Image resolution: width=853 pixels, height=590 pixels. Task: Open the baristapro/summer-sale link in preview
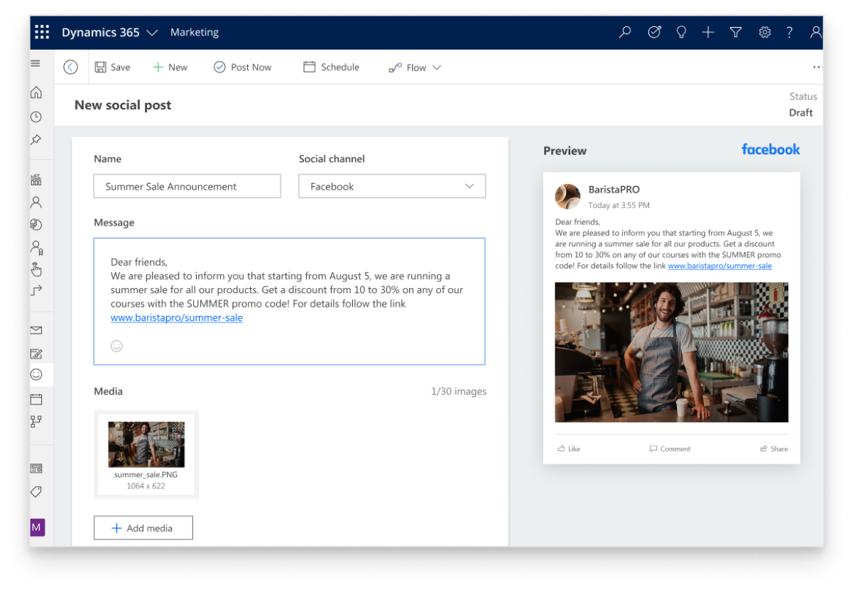719,266
